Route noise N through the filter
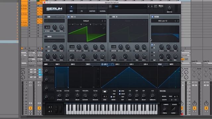The width and height of the screenshot is (212, 119). 152,52
